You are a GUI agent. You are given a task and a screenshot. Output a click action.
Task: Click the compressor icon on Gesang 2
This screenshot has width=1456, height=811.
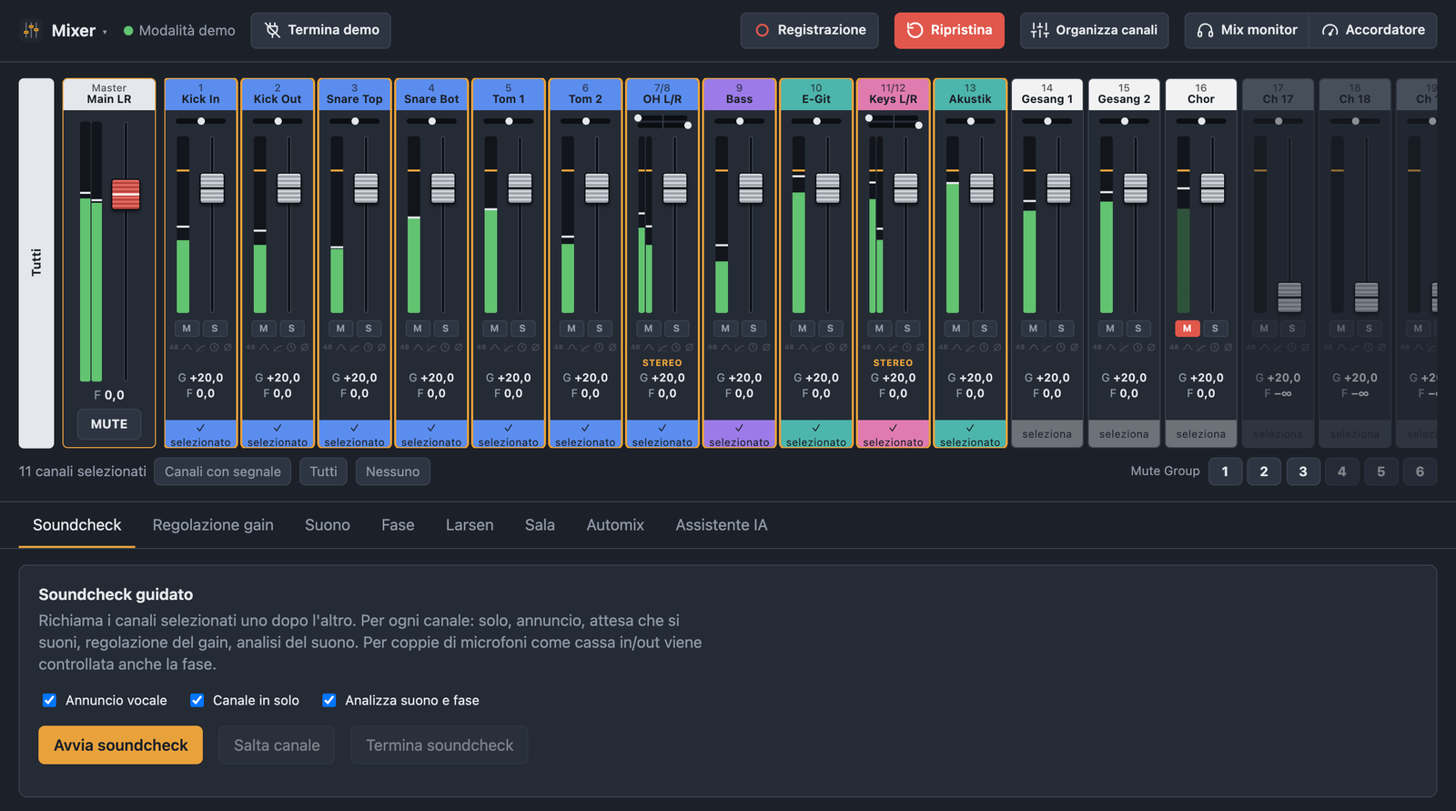[x=1124, y=347]
